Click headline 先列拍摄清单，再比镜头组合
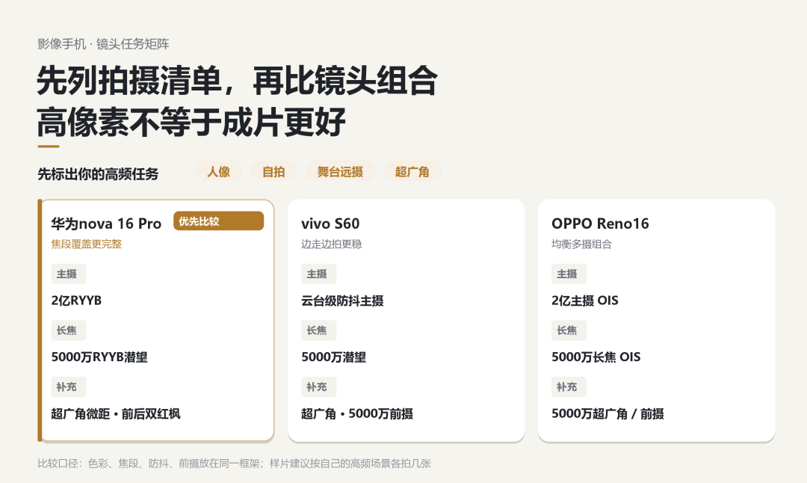Viewport: 807px width, 483px height. click(238, 81)
